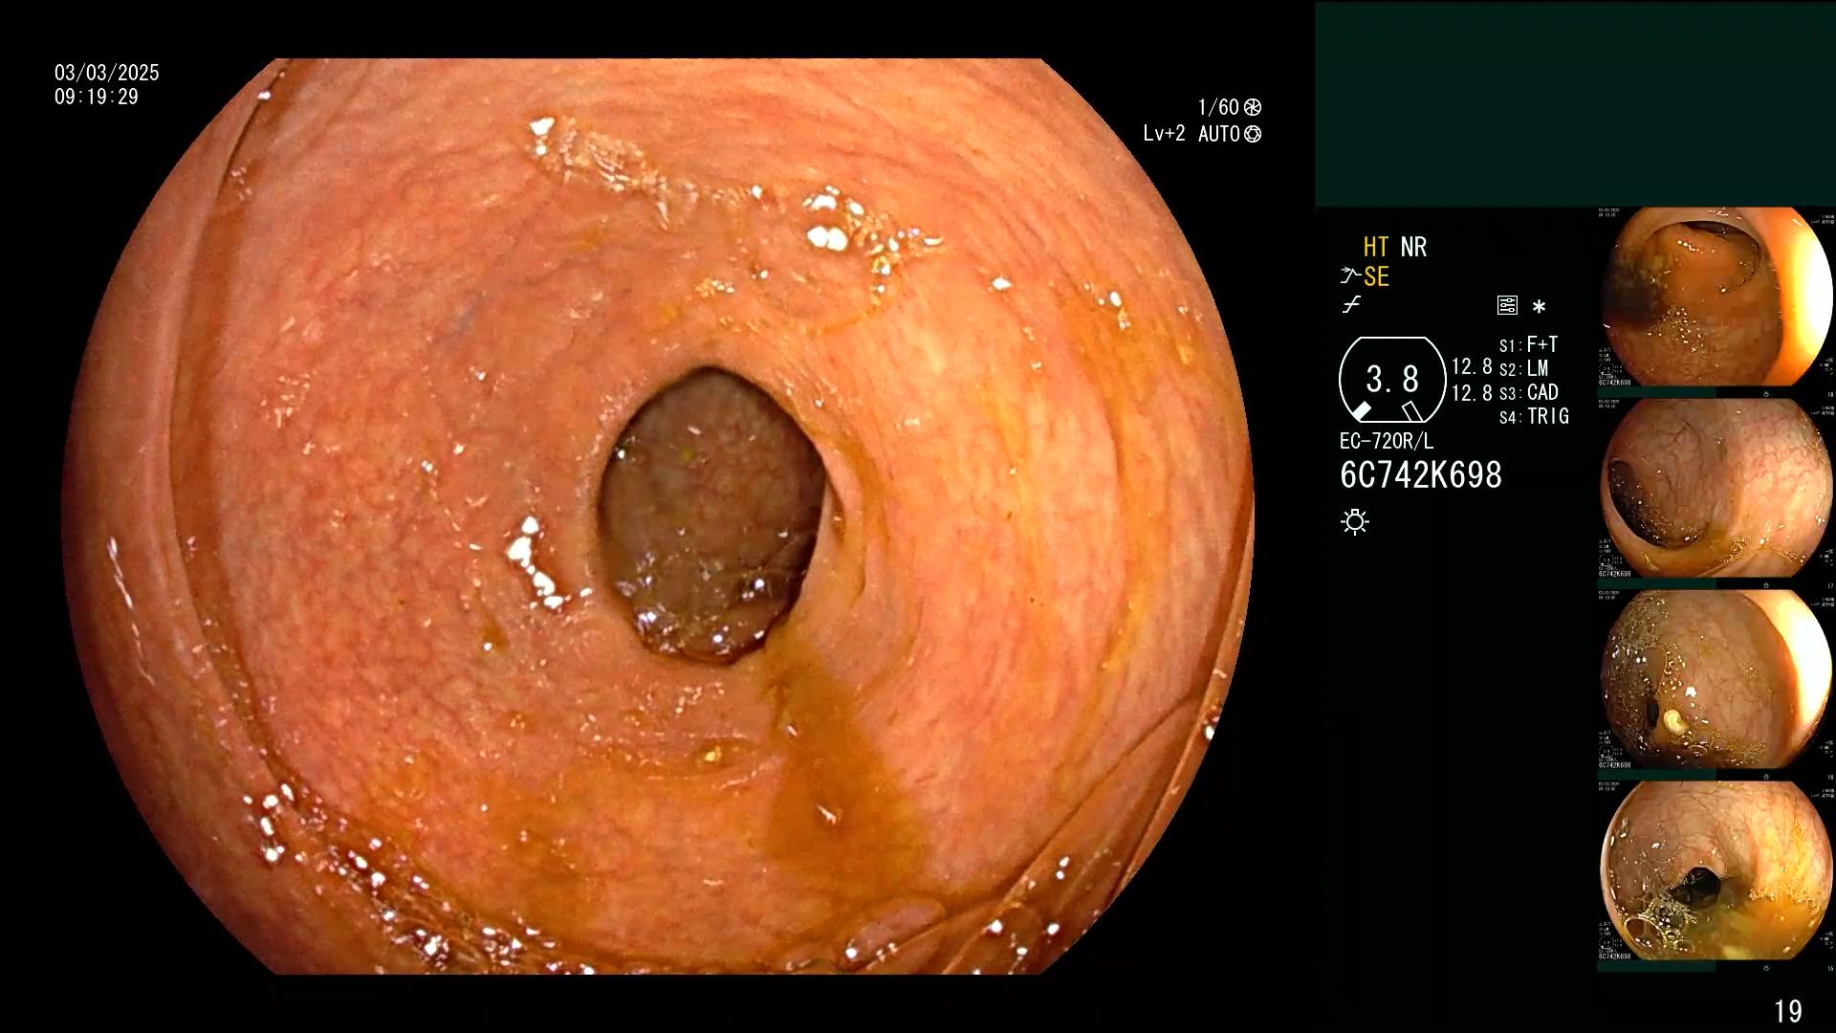Click the serial number 6C742K698
The width and height of the screenshot is (1836, 1033).
tap(1421, 475)
